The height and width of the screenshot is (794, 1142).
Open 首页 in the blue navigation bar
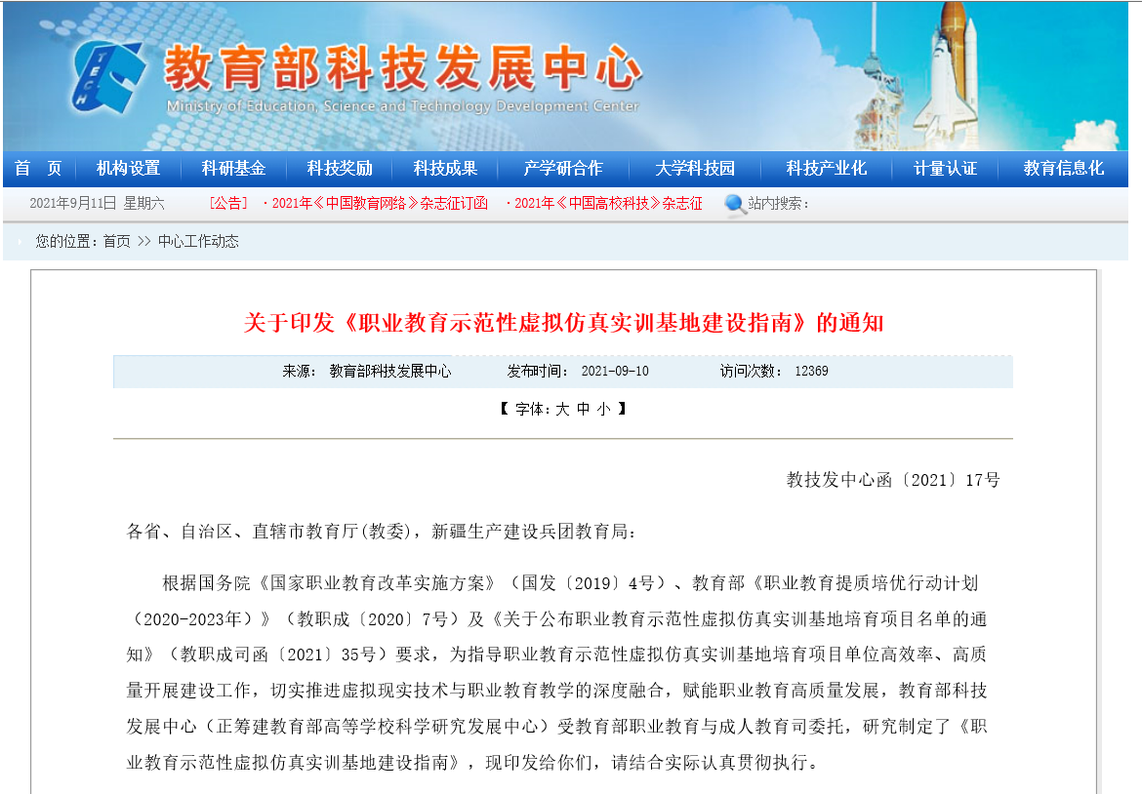tap(39, 169)
